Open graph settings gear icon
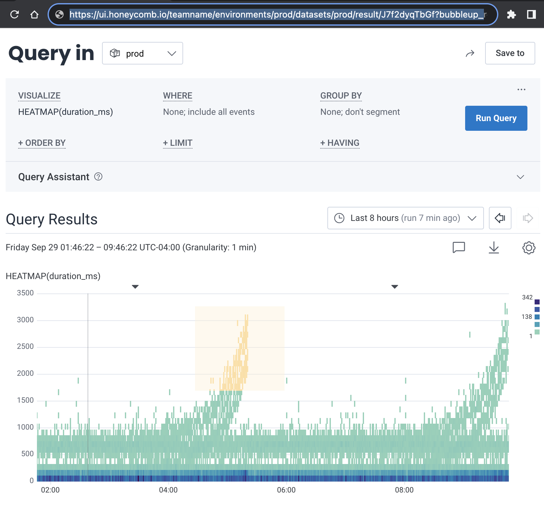This screenshot has width=544, height=510. pyautogui.click(x=529, y=247)
